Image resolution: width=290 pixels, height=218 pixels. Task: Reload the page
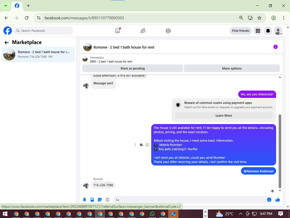(27, 18)
